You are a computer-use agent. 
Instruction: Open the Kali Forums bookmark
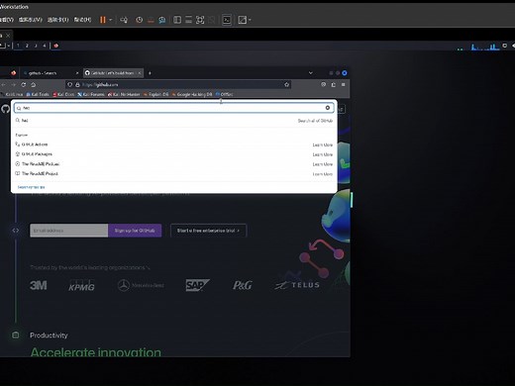click(x=91, y=94)
